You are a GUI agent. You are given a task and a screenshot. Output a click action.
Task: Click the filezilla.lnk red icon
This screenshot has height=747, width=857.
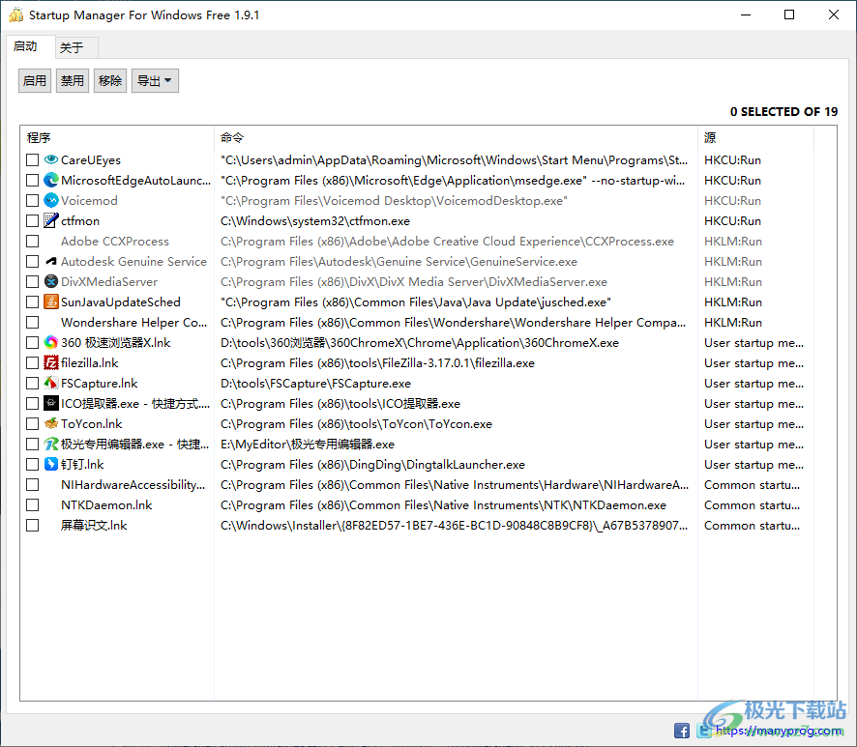pyautogui.click(x=51, y=362)
